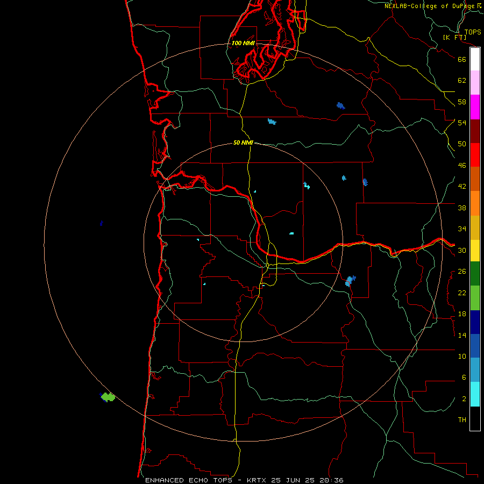Image resolution: width=484 pixels, height=484 pixels.
Task: Click the '20:36' timestamp in the caption
Action: coord(331,480)
